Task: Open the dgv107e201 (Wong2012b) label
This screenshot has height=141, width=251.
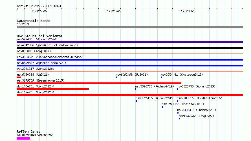Action: [x=36, y=92]
